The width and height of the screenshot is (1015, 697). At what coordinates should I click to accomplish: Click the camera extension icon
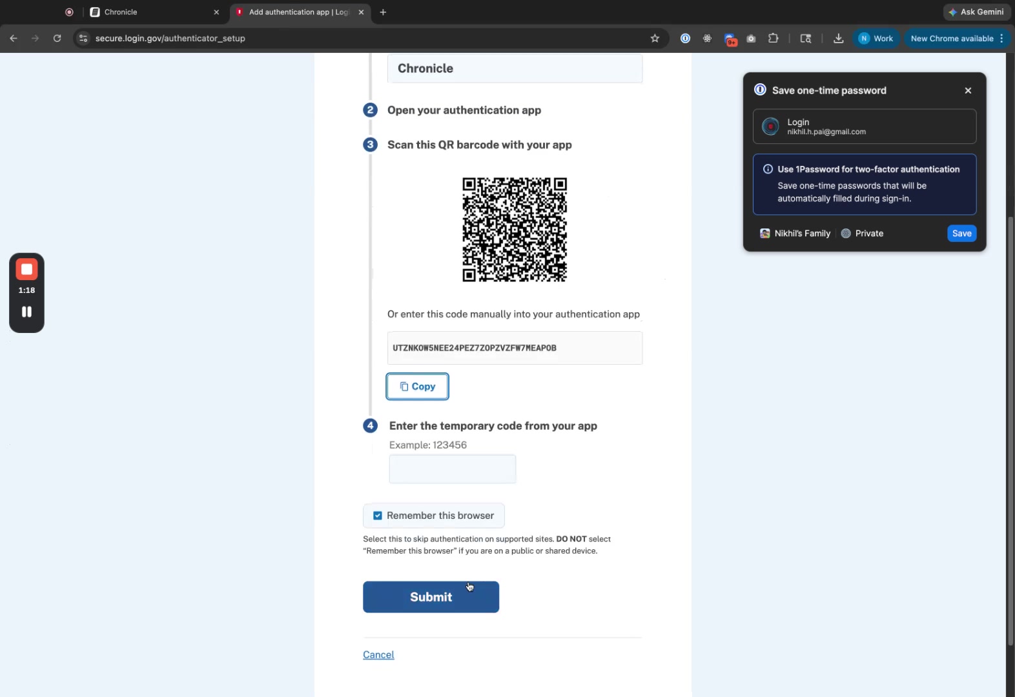pyautogui.click(x=751, y=39)
